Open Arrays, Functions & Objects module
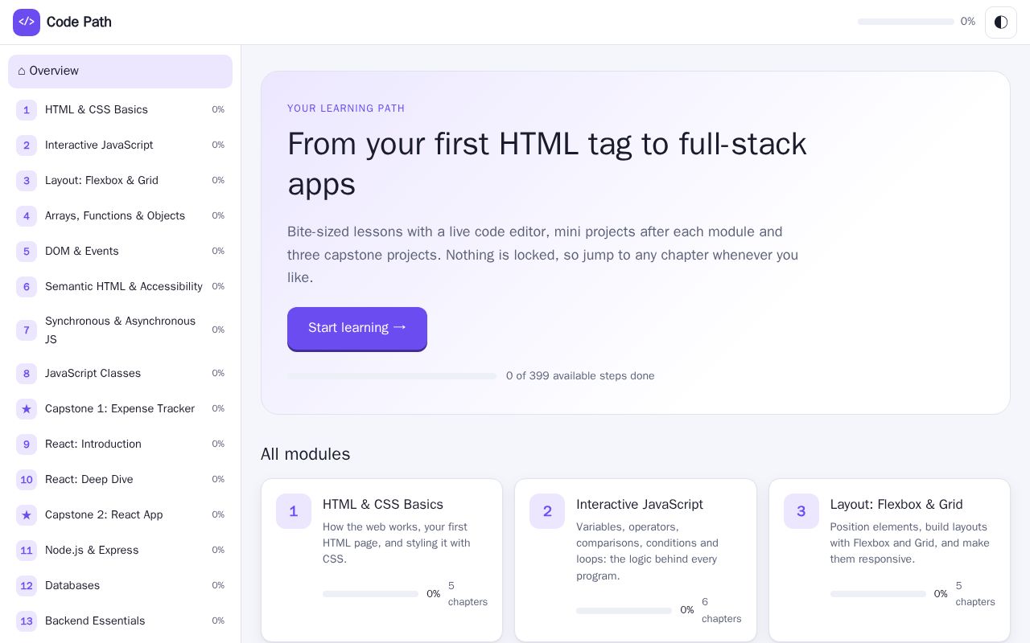1030x643 pixels. 120,216
